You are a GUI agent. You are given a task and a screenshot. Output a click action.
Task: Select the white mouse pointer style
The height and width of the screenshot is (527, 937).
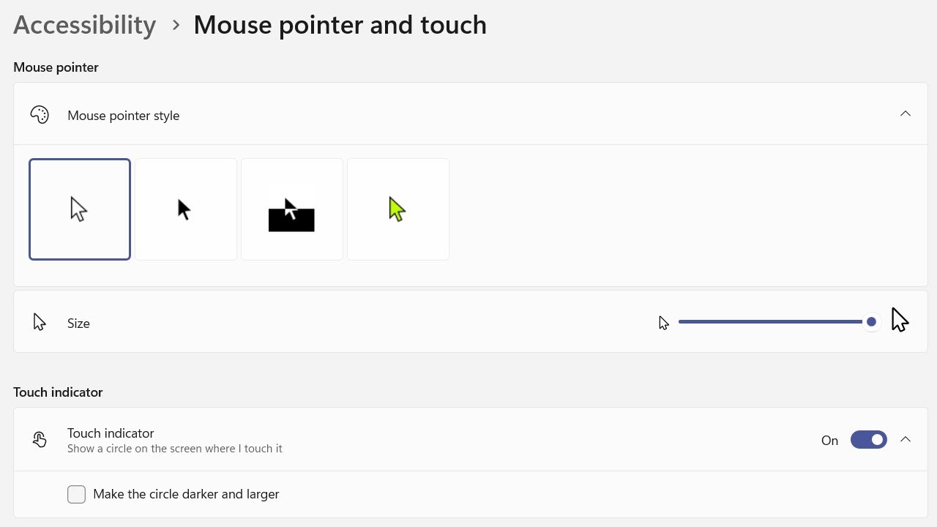(80, 209)
